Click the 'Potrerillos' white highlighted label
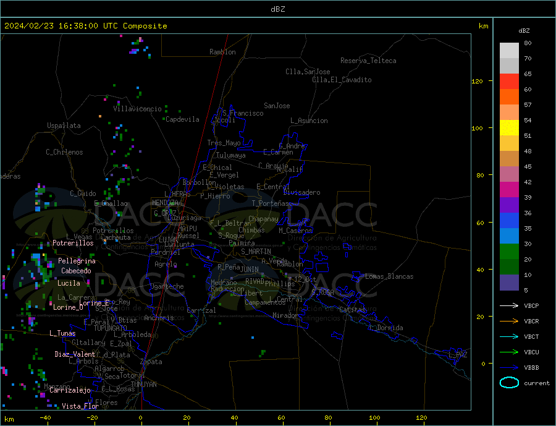This screenshot has height=426, width=556. 73,243
